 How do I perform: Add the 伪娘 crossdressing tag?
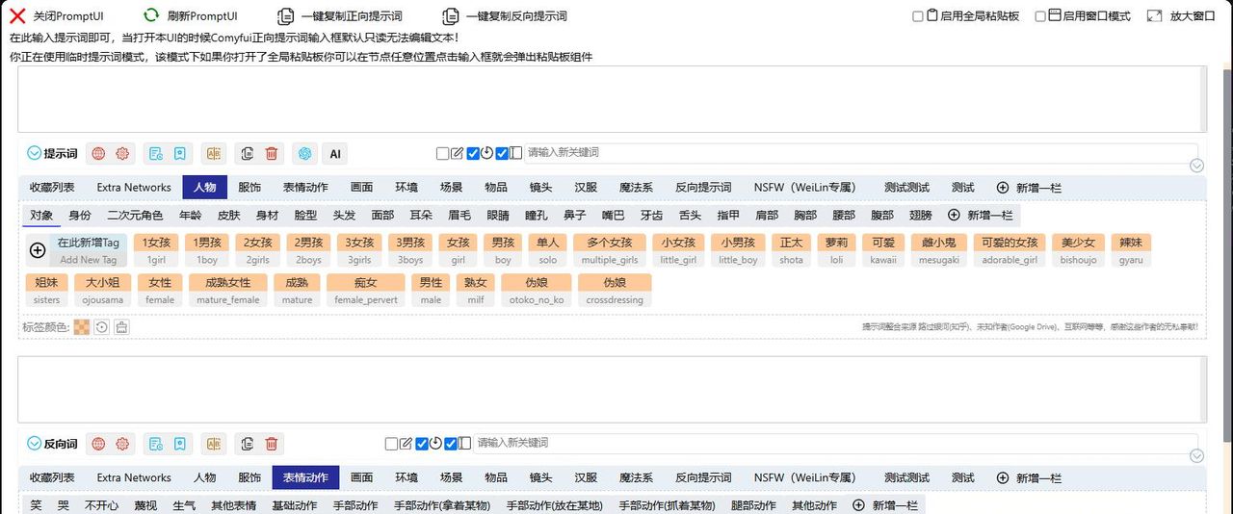pyautogui.click(x=615, y=290)
